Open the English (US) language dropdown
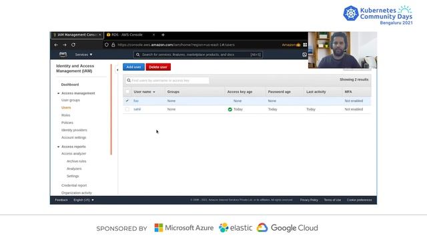This screenshot has height=240, width=427. coord(83,200)
